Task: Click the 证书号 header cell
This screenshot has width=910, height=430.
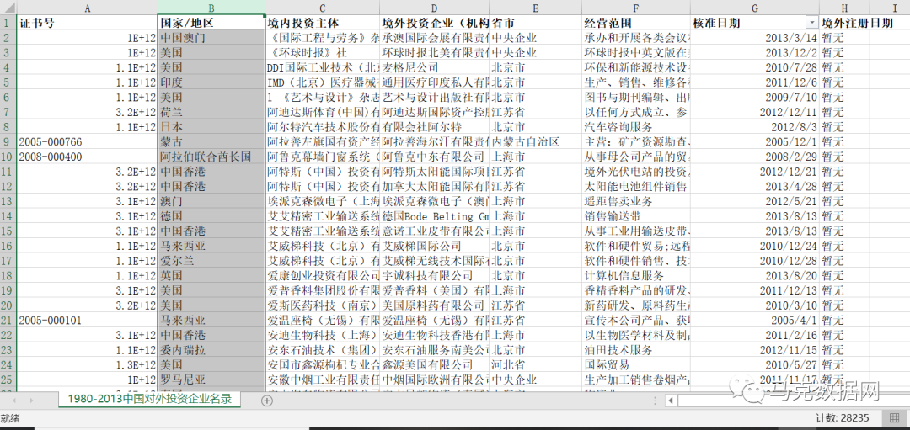Action: click(x=87, y=23)
